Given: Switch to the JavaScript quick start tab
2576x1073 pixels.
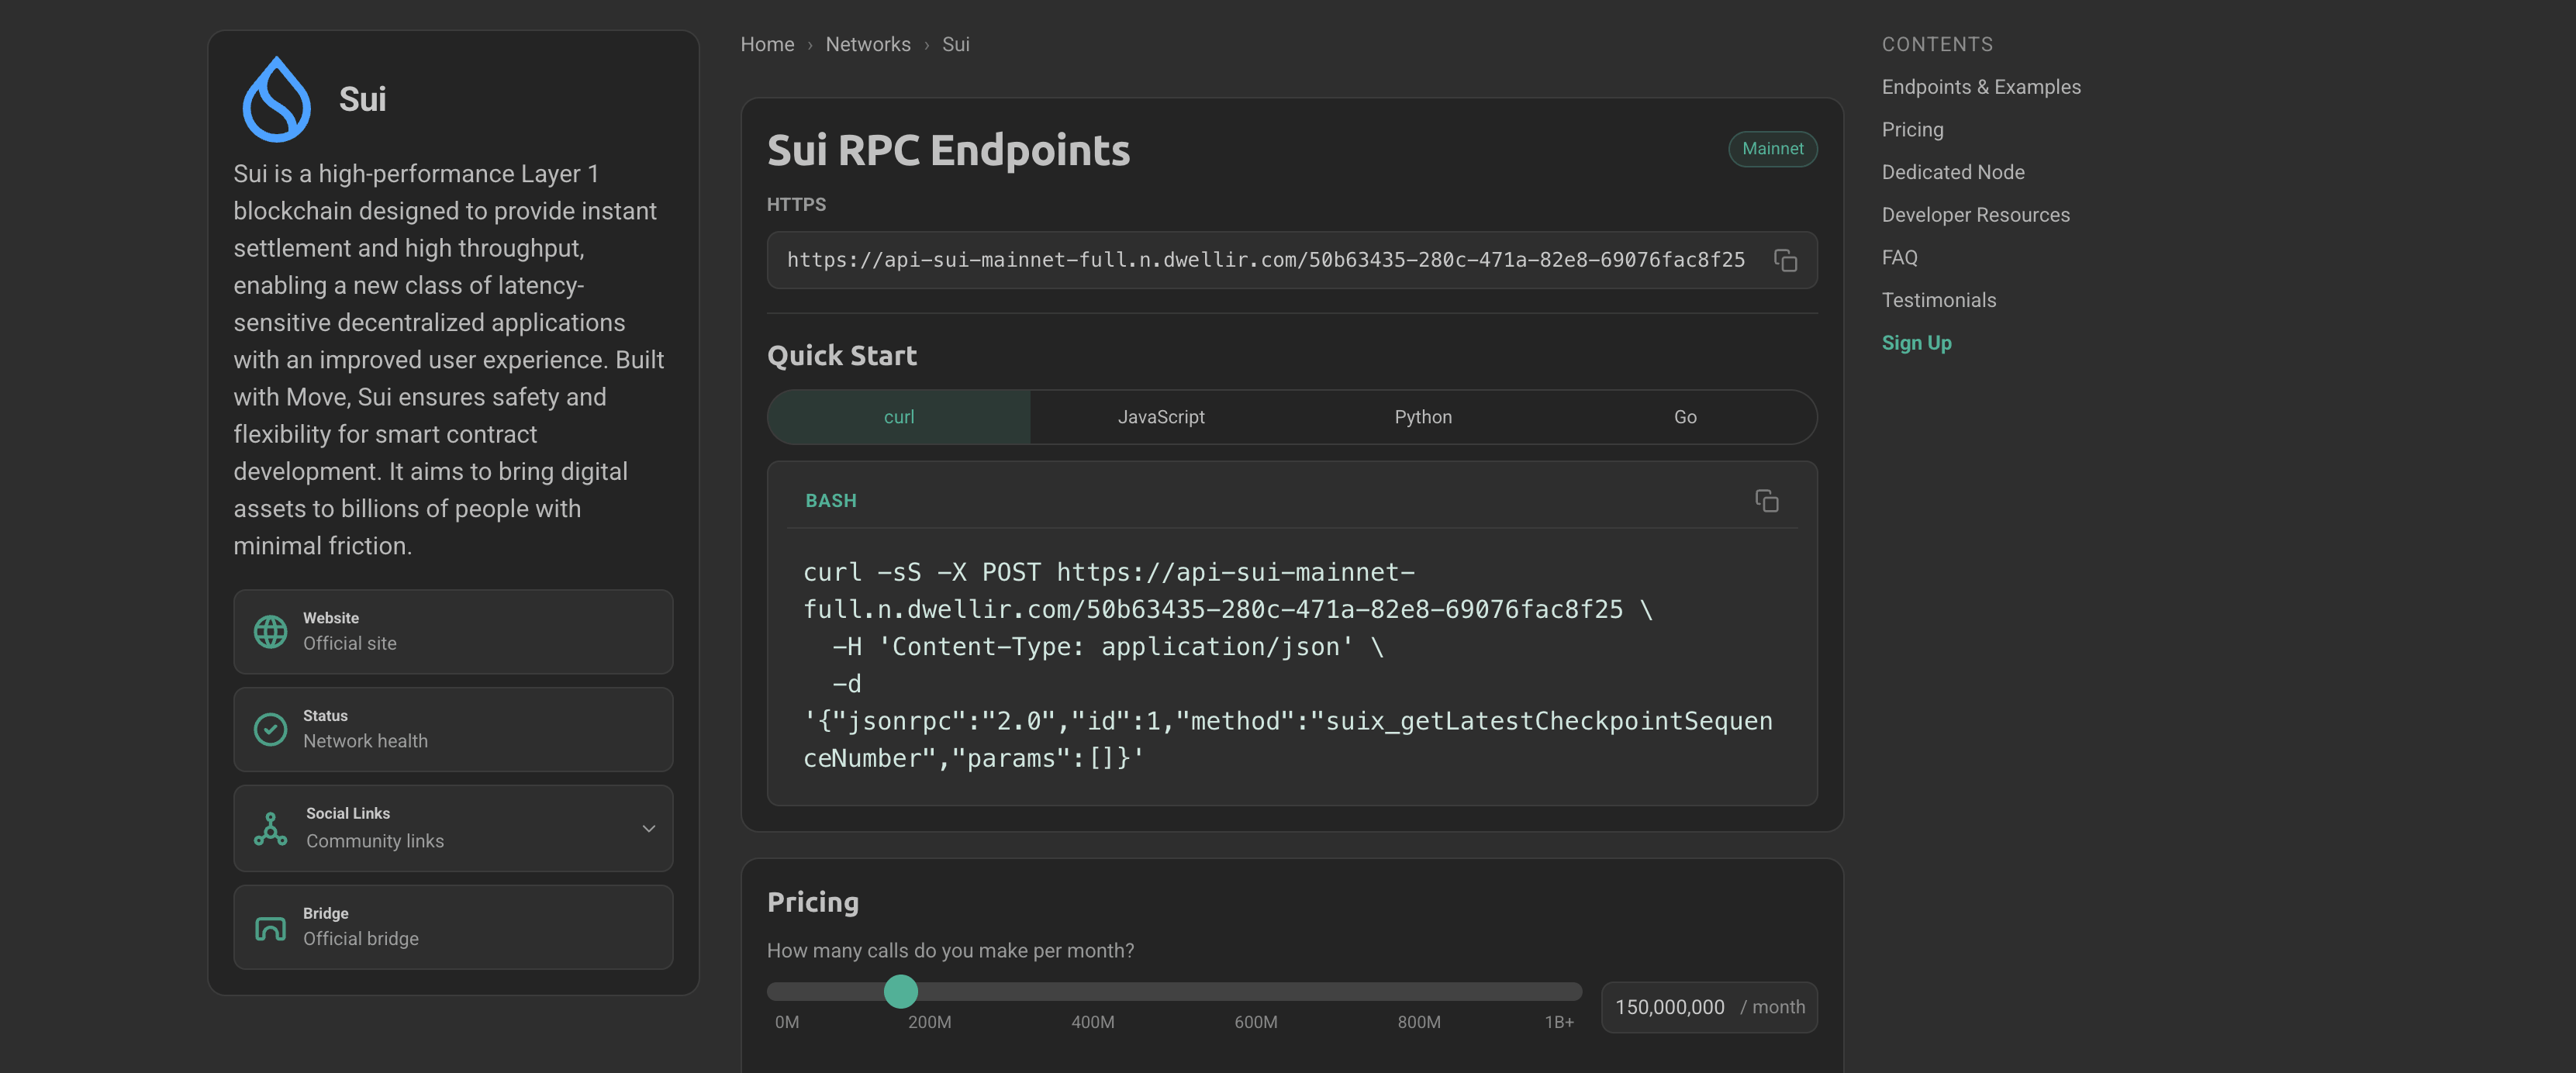Looking at the screenshot, I should [x=1161, y=417].
